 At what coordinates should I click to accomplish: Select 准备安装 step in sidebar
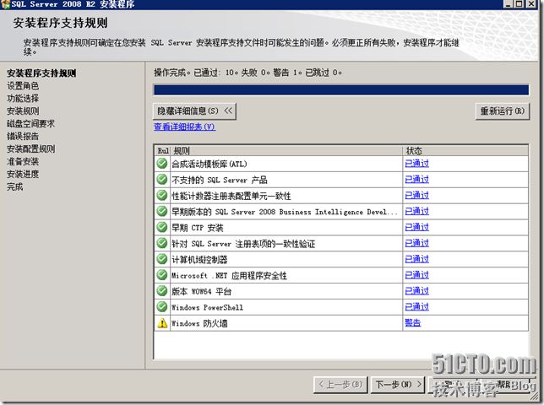[23, 161]
